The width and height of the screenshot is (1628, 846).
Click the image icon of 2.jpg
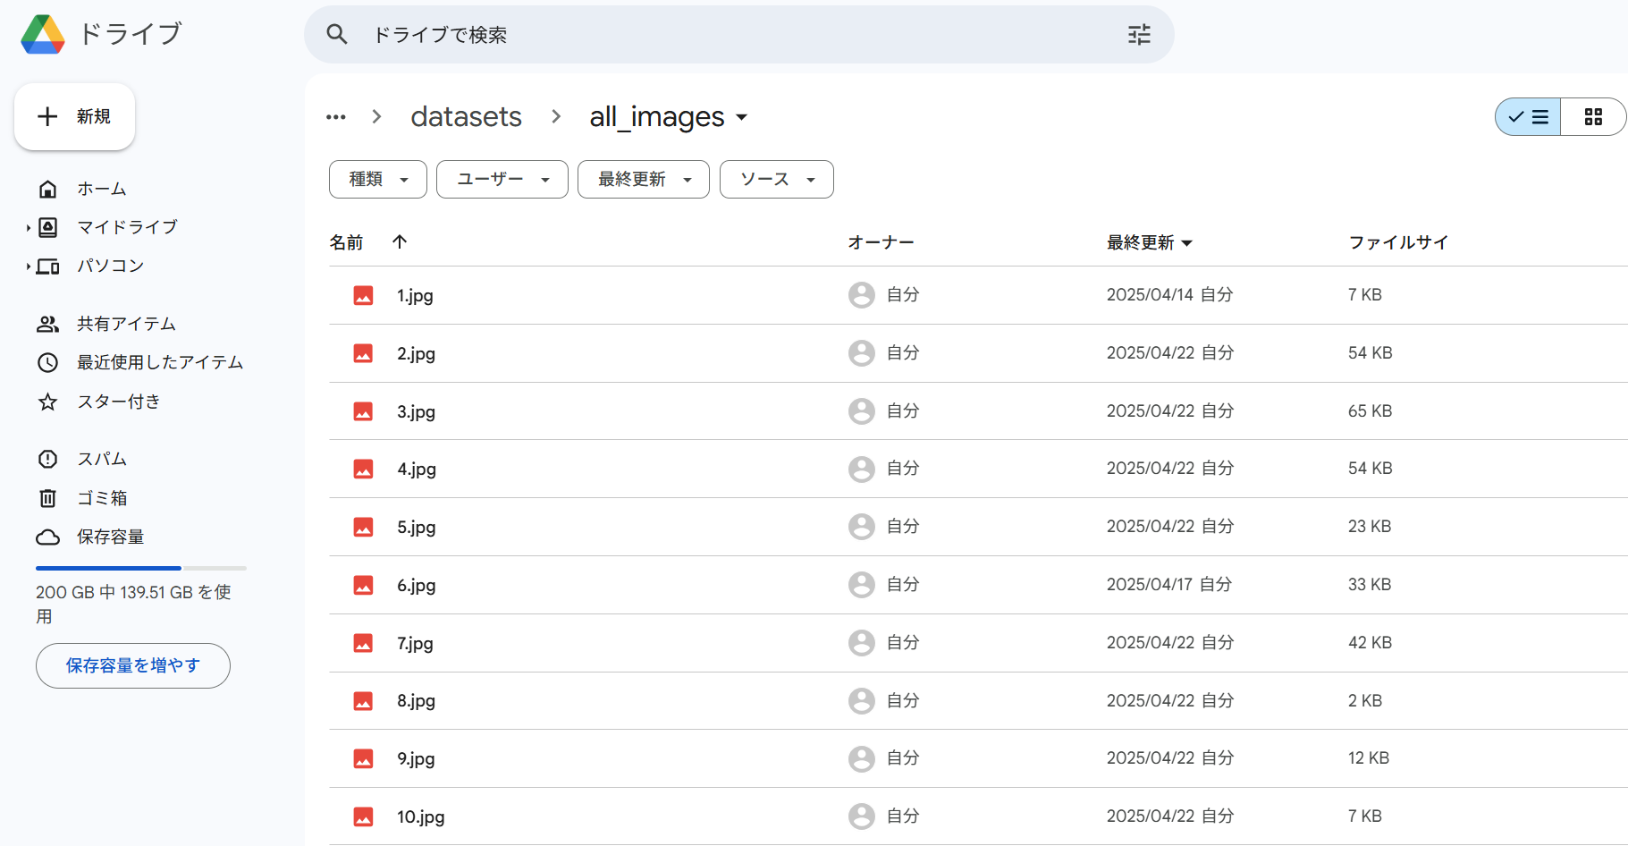pyautogui.click(x=363, y=353)
